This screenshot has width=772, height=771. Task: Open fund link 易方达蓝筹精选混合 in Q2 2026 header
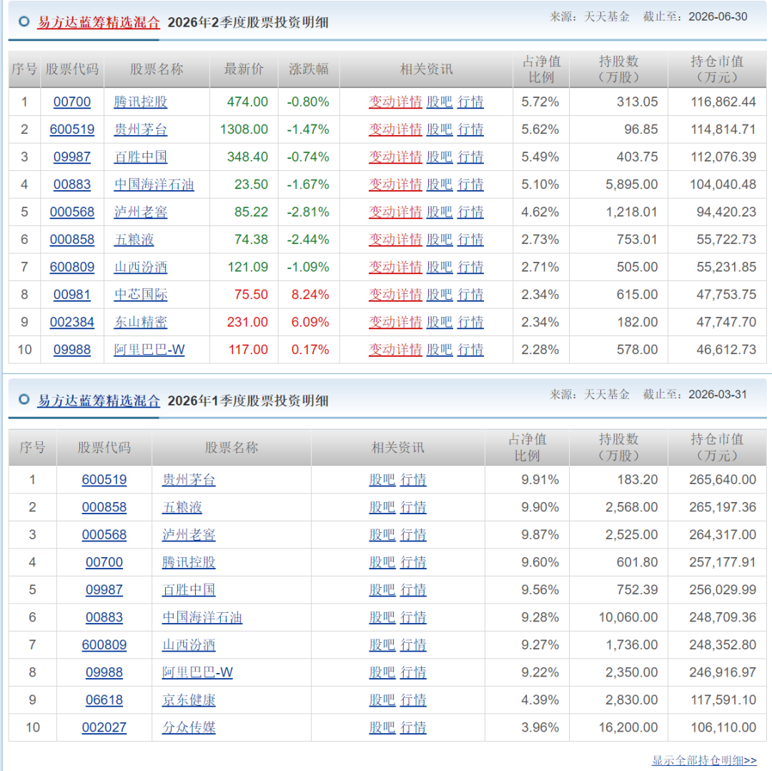(99, 23)
